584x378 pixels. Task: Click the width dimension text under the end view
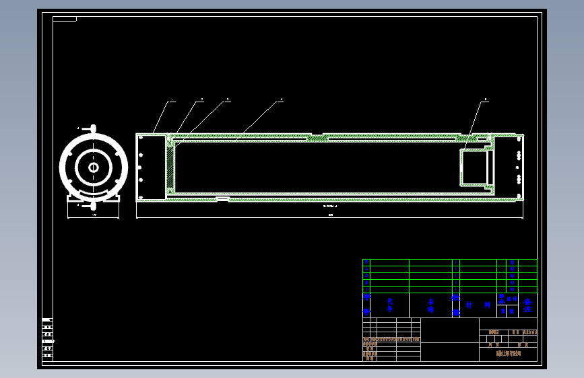point(94,215)
